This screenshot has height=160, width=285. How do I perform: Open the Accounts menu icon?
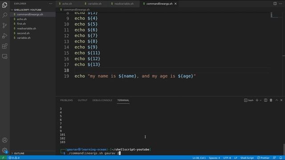tap(5, 140)
